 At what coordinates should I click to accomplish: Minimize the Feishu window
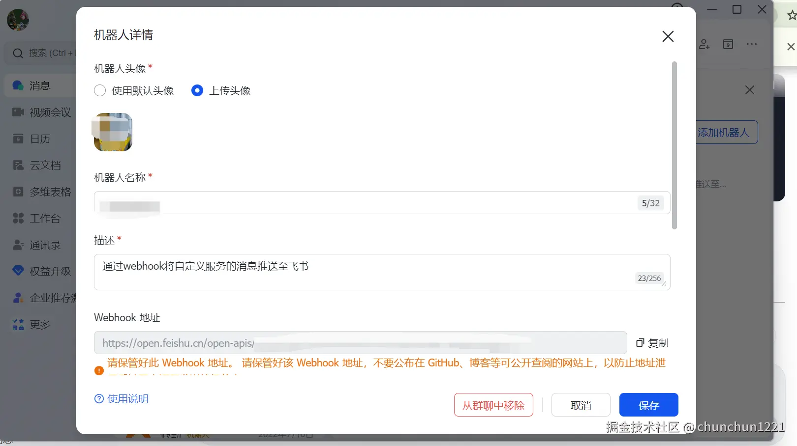click(712, 9)
